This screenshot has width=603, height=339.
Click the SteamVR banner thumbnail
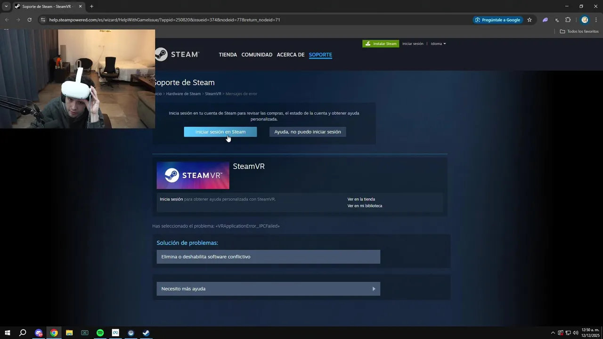[x=193, y=175]
